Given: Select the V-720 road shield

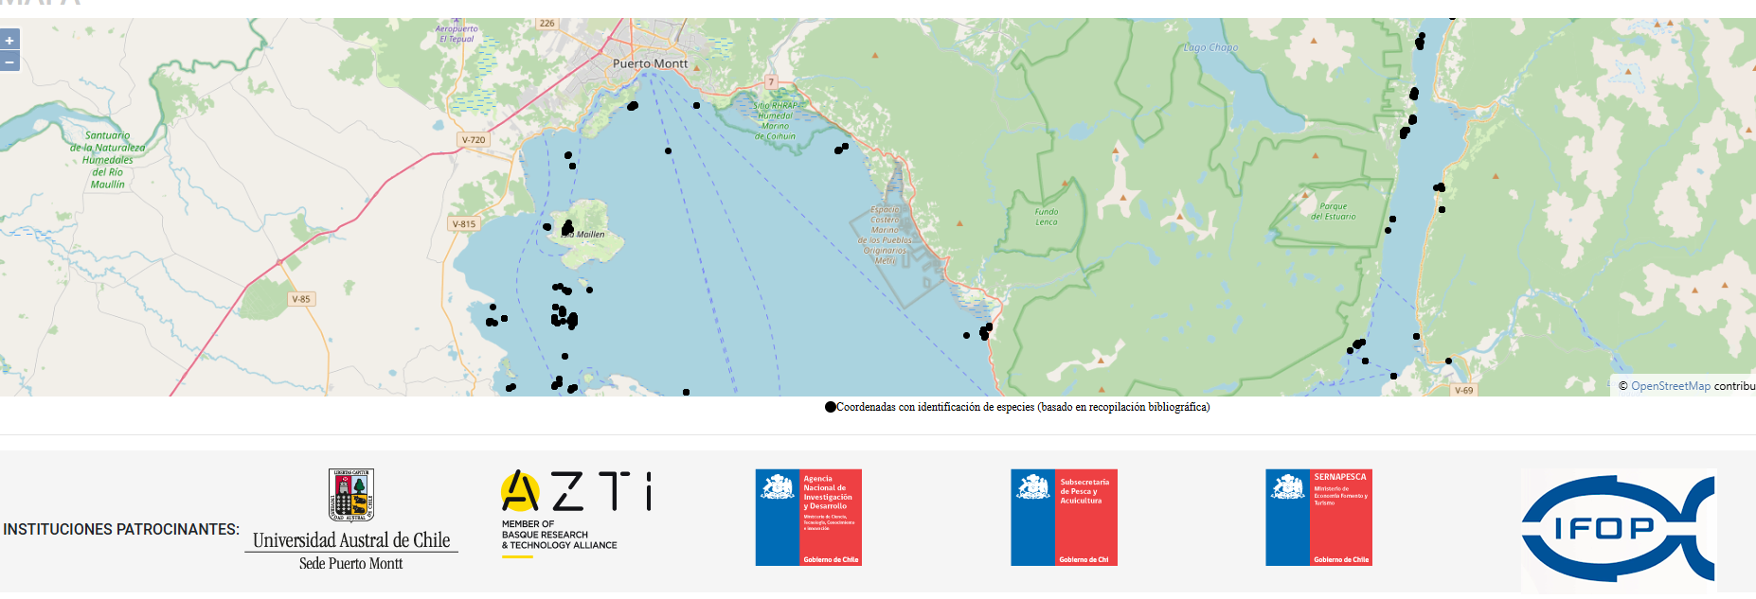Looking at the screenshot, I should [x=473, y=140].
